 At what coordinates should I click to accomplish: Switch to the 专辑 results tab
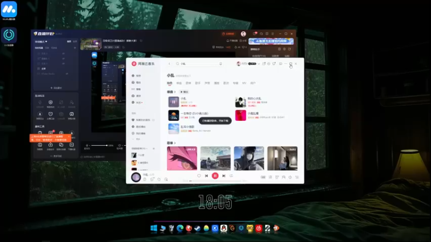coord(235,83)
